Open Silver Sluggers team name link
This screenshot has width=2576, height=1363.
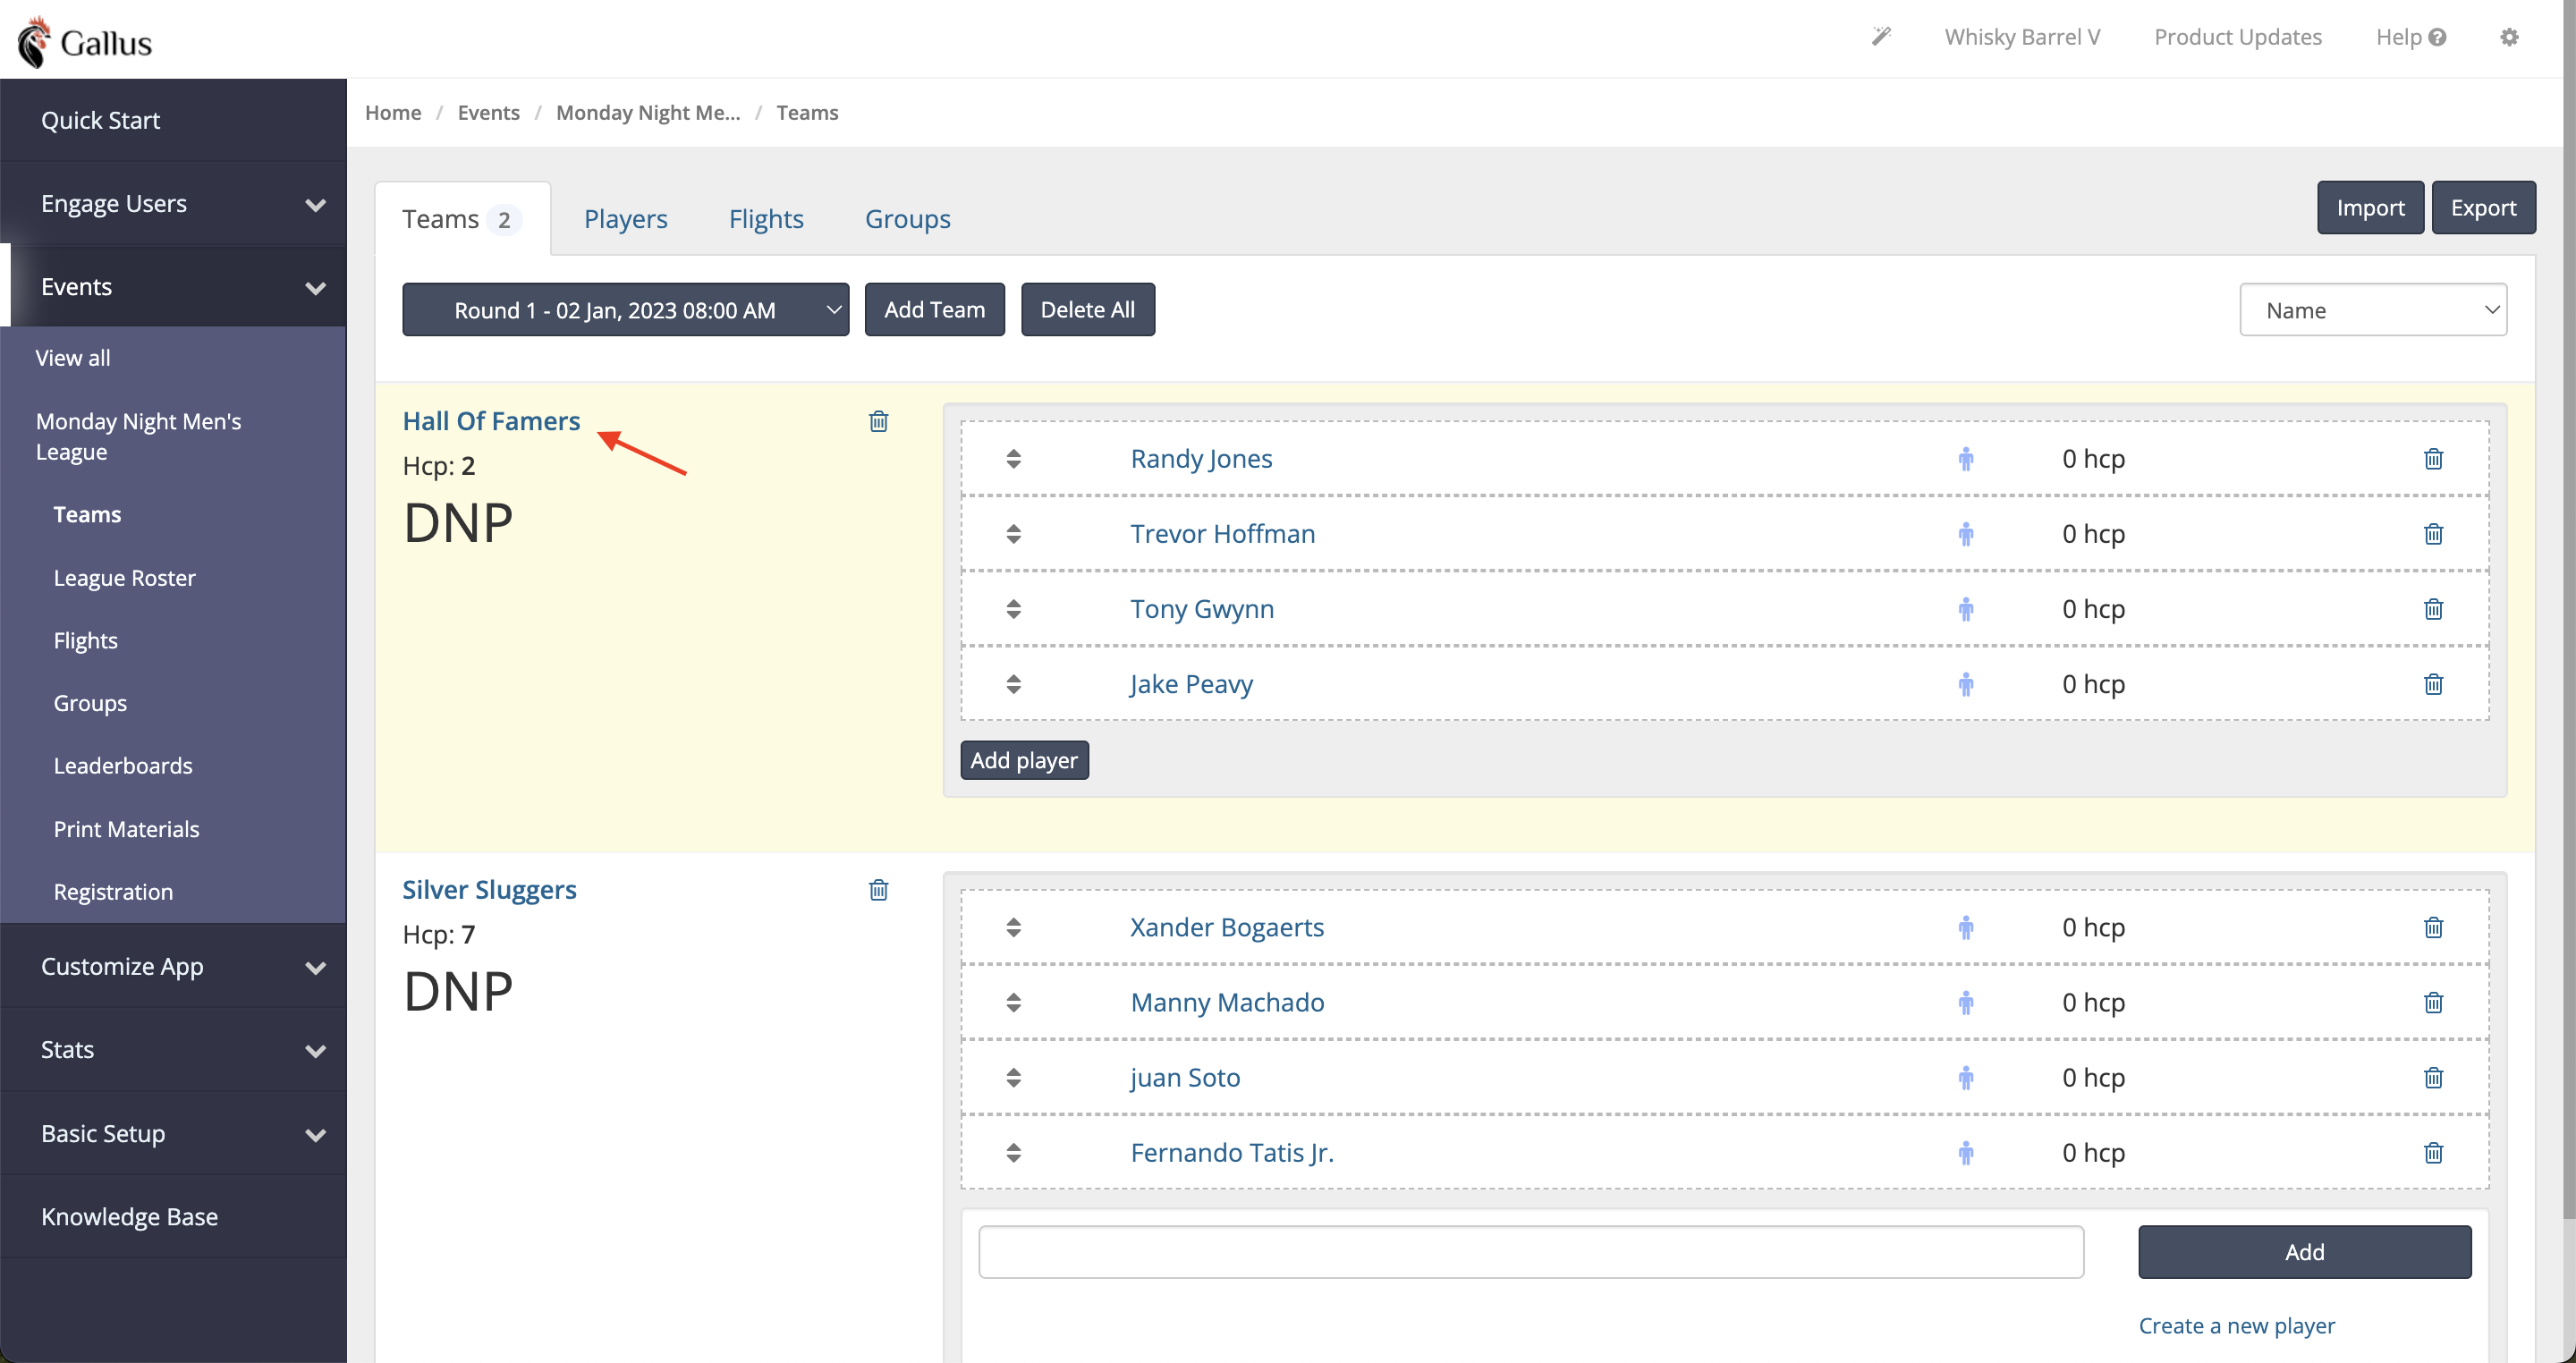tap(489, 890)
